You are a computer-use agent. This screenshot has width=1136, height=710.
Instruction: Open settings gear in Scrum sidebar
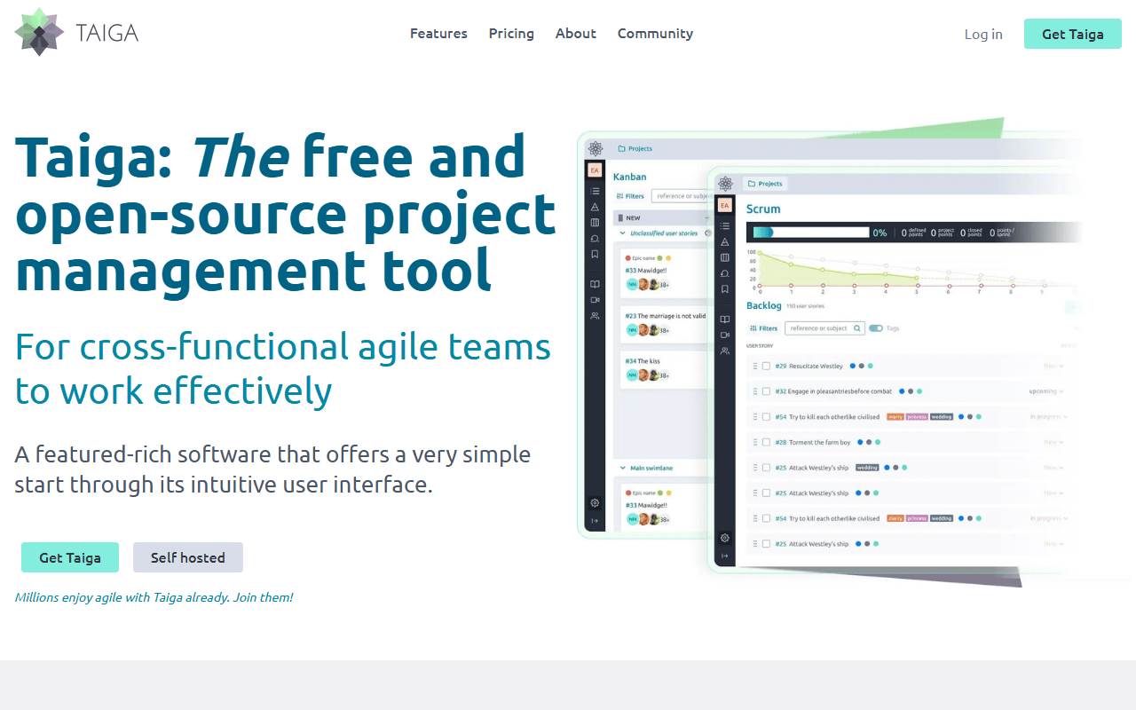(x=725, y=538)
